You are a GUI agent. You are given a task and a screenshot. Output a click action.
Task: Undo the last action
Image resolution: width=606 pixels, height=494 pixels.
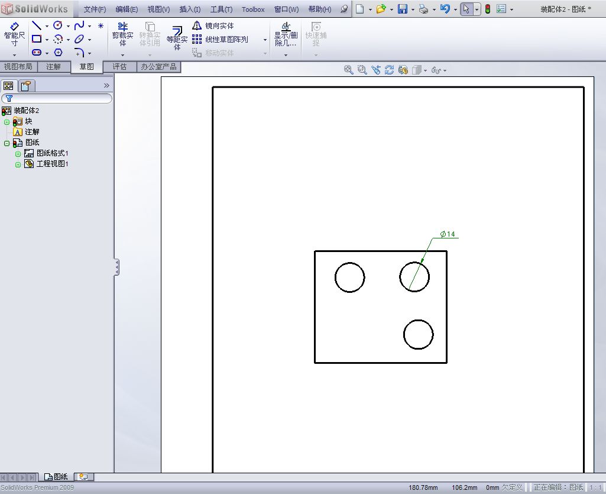[445, 9]
